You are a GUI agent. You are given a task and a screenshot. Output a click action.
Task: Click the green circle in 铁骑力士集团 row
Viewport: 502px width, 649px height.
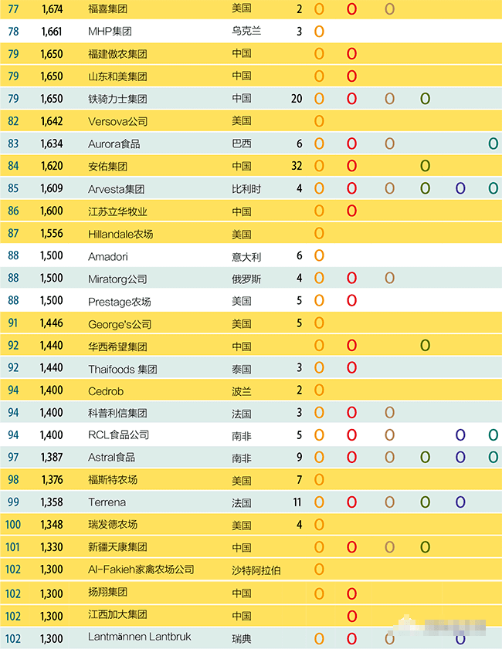coord(425,99)
